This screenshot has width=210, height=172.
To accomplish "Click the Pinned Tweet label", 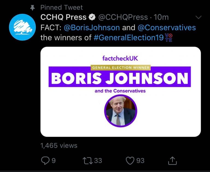I will pos(62,7).
